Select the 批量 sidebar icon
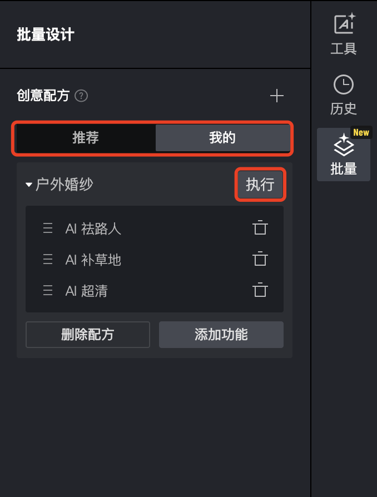The image size is (377, 497). 344,155
